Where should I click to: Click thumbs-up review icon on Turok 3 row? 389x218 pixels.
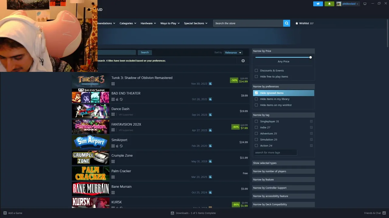[210, 84]
